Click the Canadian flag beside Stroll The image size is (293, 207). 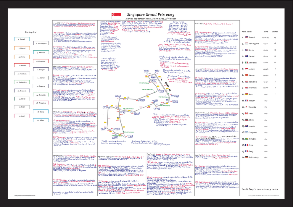(246, 113)
